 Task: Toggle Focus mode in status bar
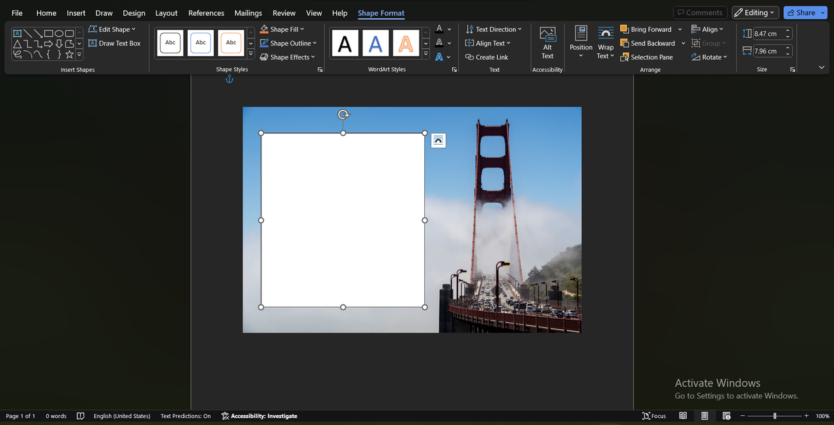click(x=654, y=416)
